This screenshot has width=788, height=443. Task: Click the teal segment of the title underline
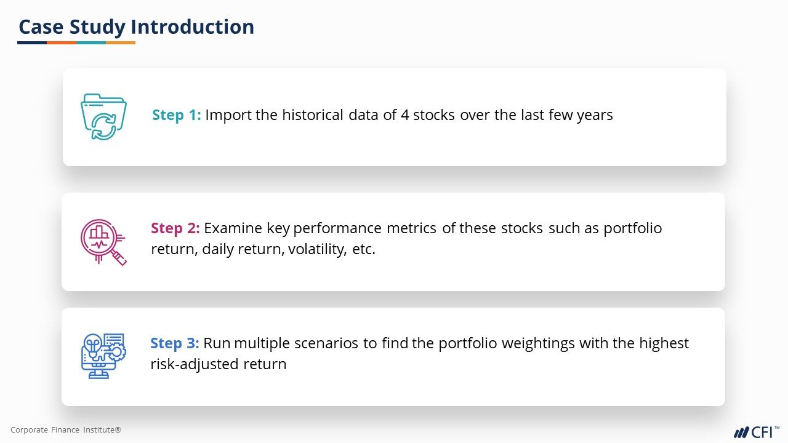tap(91, 43)
